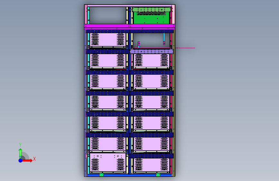Image resolution: width=279 pixels, height=181 pixels.
Task: Click the green Y axis arrow of the triad
Action: coord(20,153)
